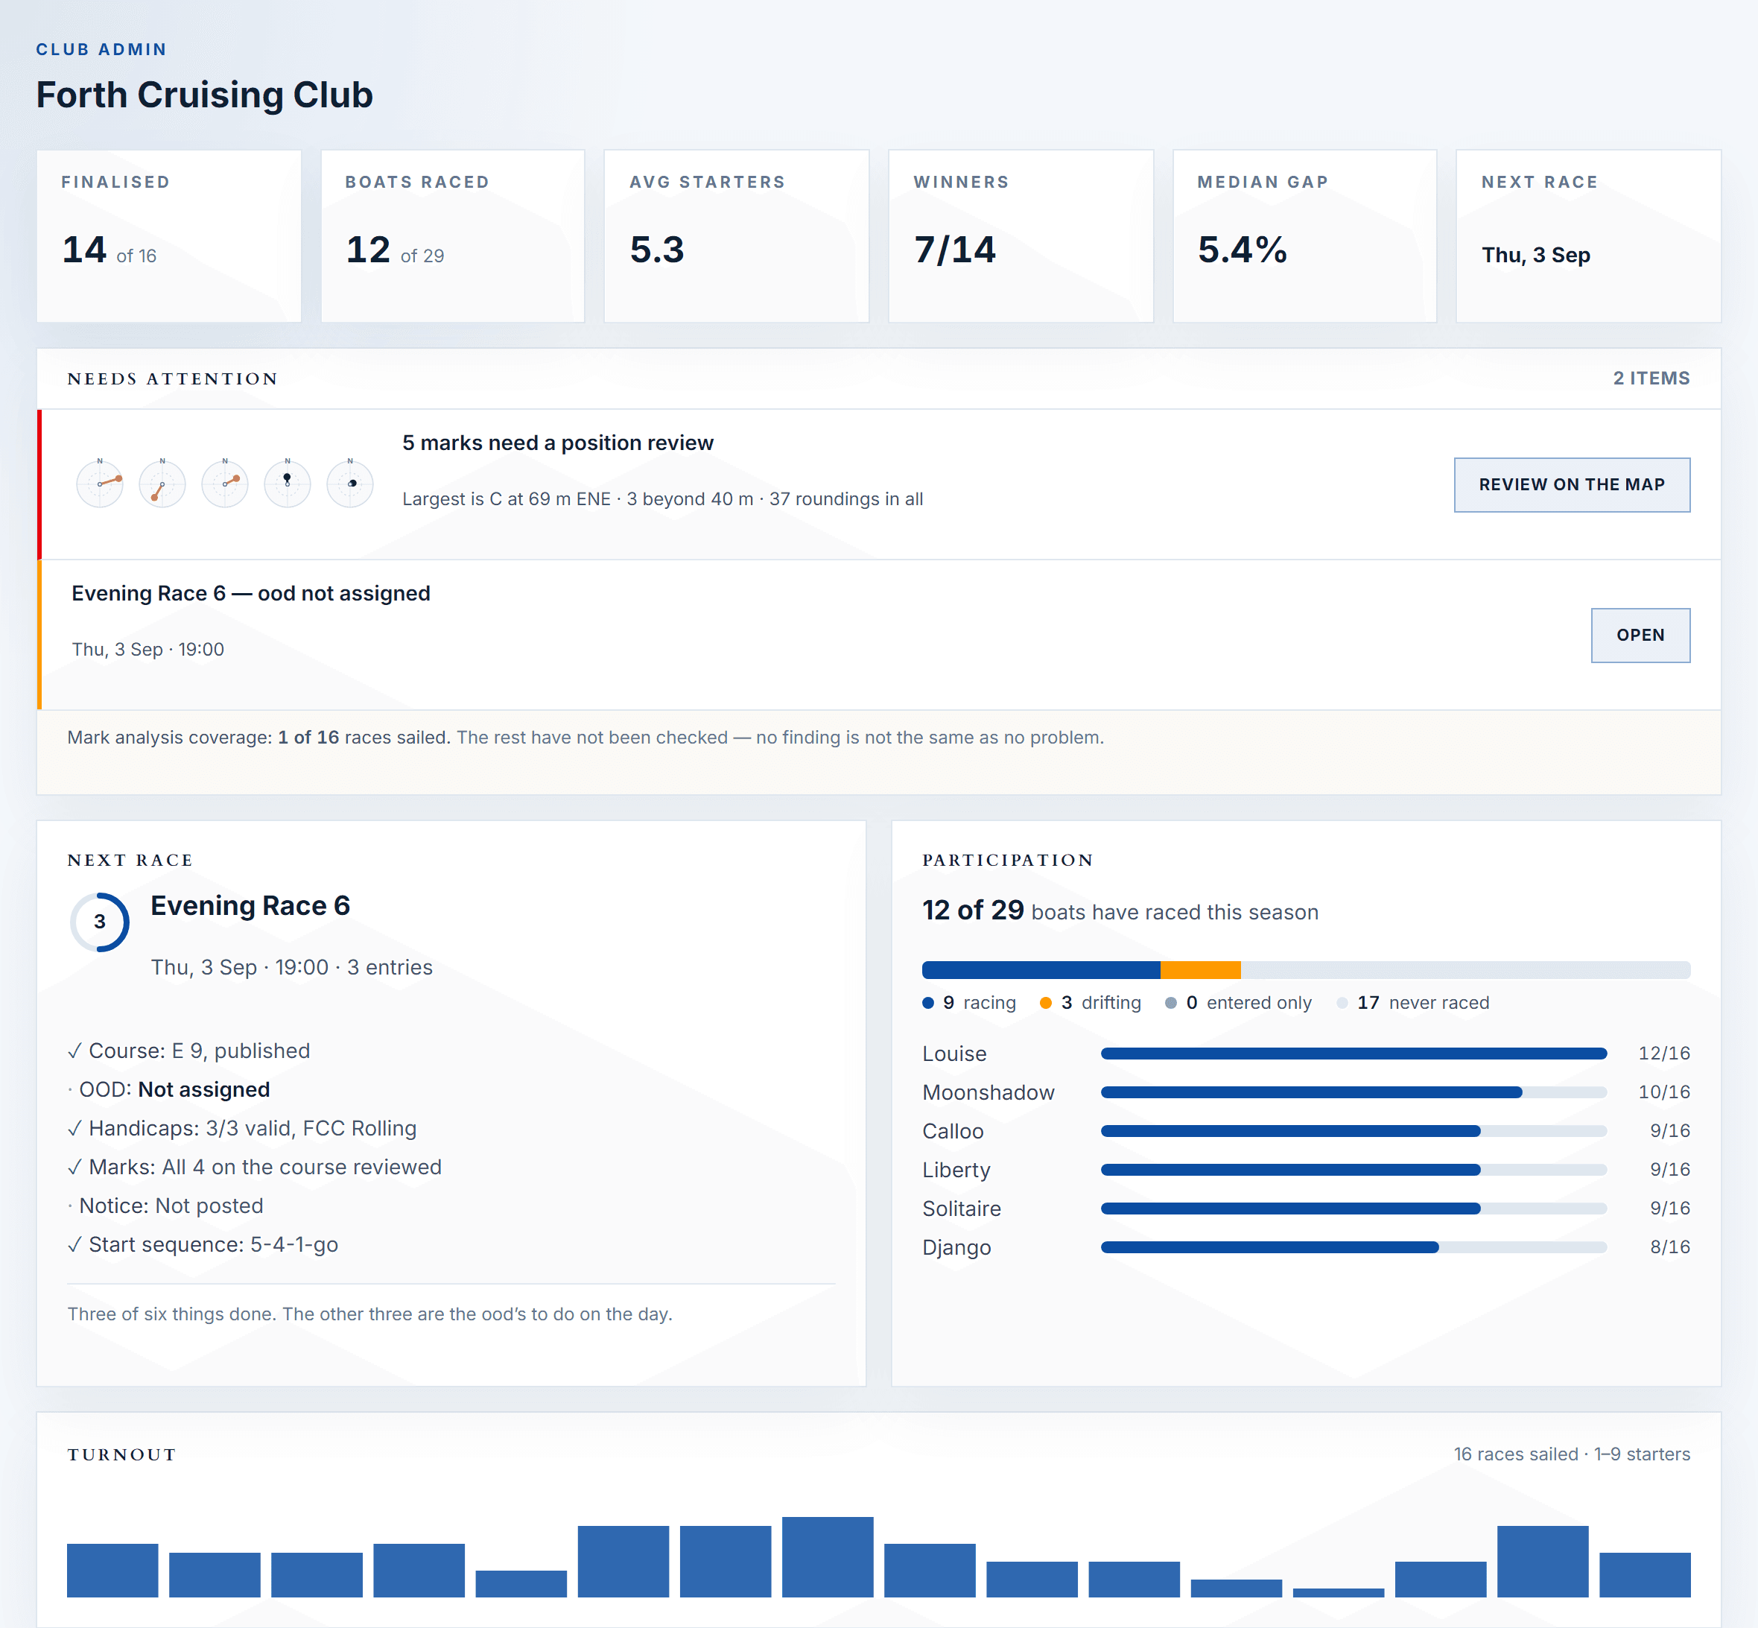Select the Next Race Thu, 3 Sep card
Screen dimensions: 1758x1628
point(1589,236)
